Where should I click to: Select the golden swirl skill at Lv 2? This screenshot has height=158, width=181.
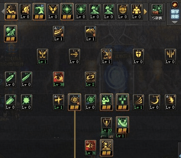(90, 79)
